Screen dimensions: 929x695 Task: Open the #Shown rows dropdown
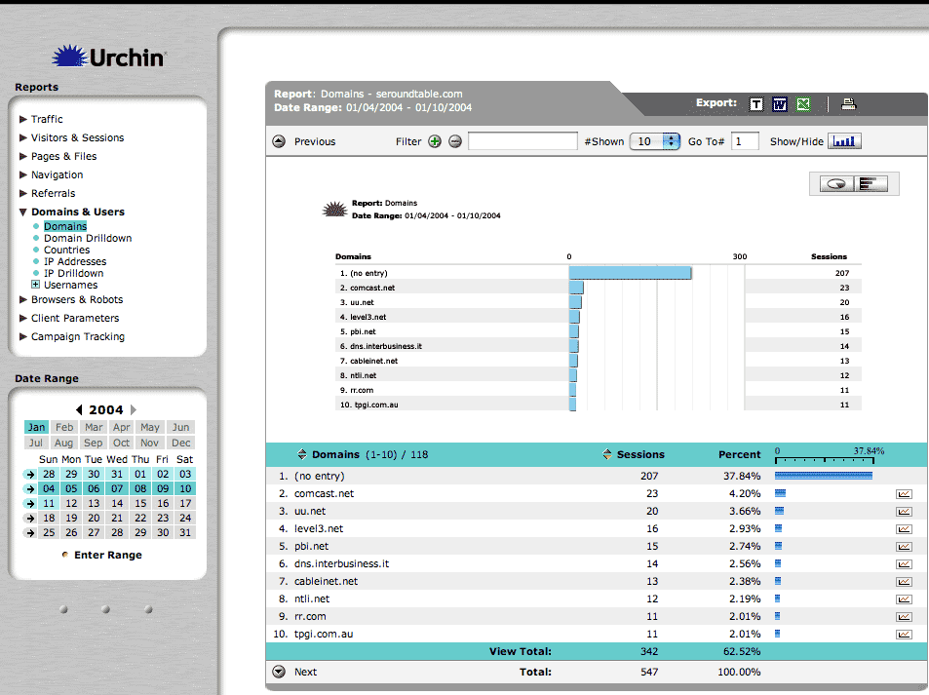point(654,141)
